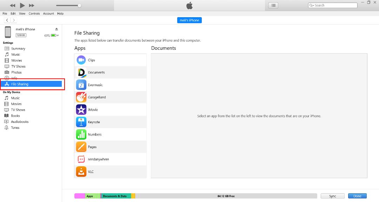The image size is (379, 202).
Task: Eject meli's iPhone with the eject icon
Action: pyautogui.click(x=56, y=29)
